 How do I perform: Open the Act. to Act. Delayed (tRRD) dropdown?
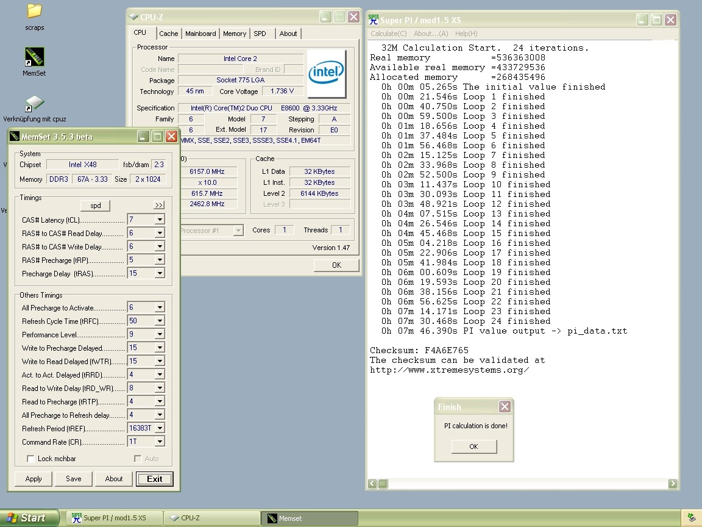tap(160, 375)
